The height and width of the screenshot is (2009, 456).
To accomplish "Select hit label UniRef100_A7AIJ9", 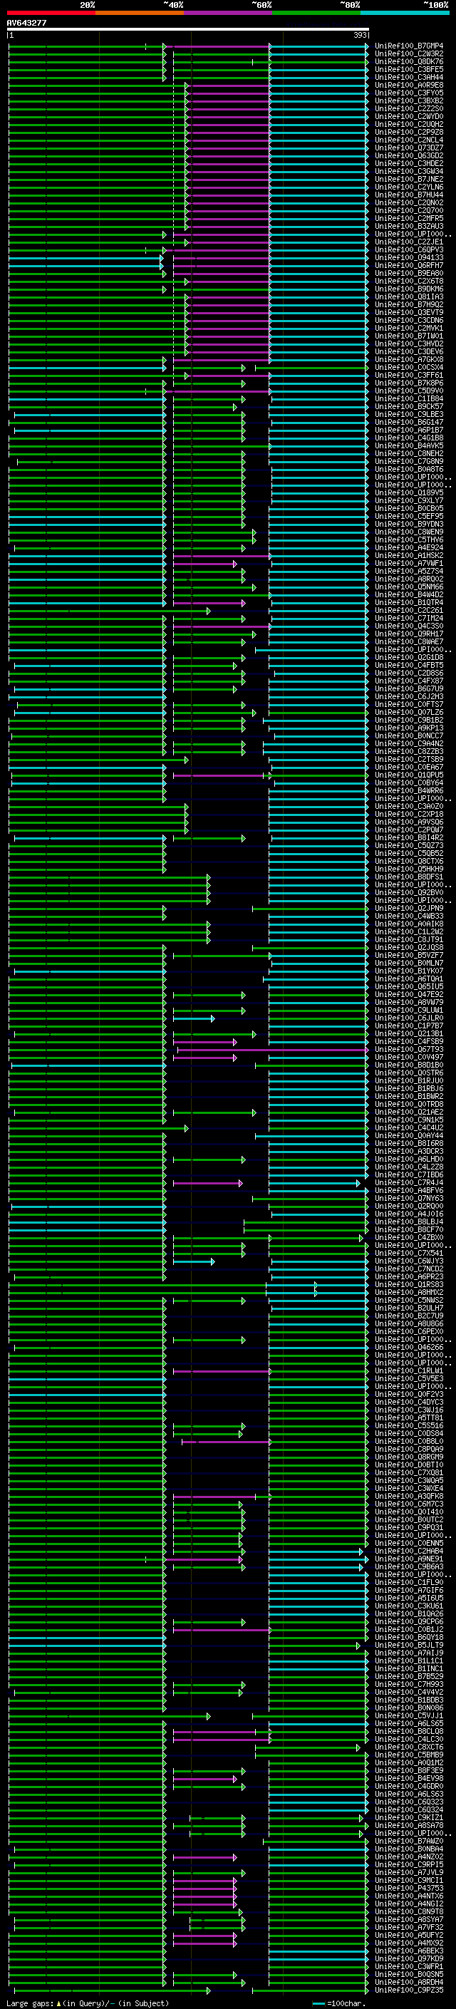I will point(409,1653).
